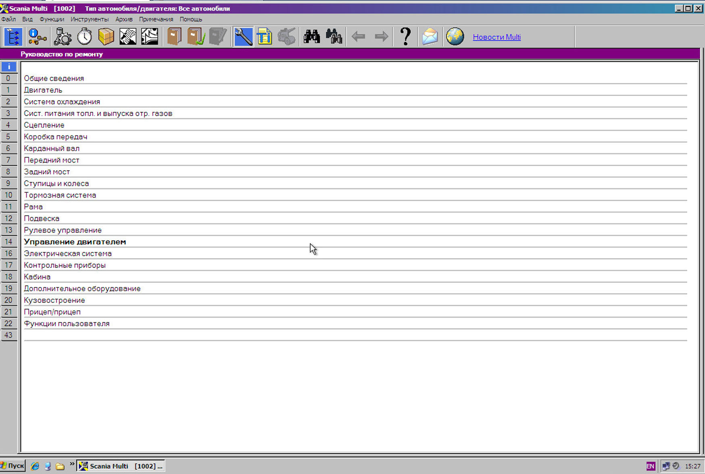705x474 pixels.
Task: Click the tree structure icon in toolbar
Action: tap(13, 37)
